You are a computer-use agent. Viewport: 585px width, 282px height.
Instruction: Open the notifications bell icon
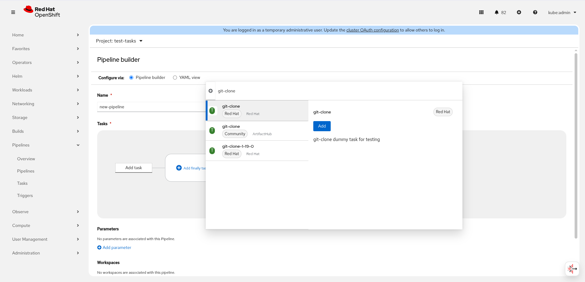click(x=497, y=12)
